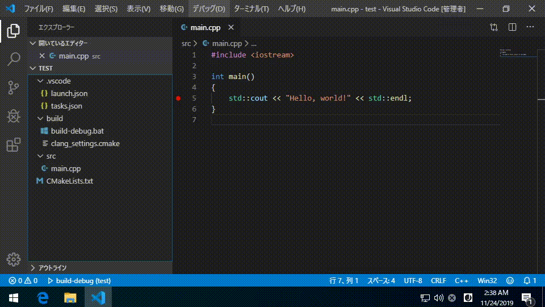Open the Manage gear icon
Viewport: 545px width, 307px height.
(14, 259)
